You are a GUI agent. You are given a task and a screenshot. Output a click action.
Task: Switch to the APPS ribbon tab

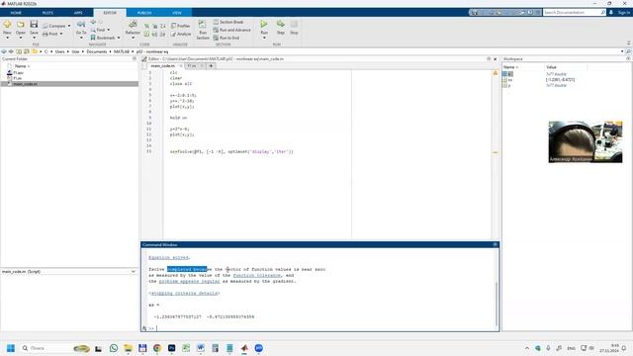(78, 13)
